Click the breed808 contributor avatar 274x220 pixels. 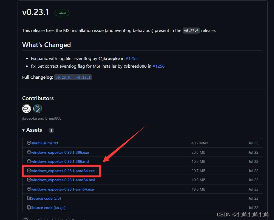tap(38, 109)
